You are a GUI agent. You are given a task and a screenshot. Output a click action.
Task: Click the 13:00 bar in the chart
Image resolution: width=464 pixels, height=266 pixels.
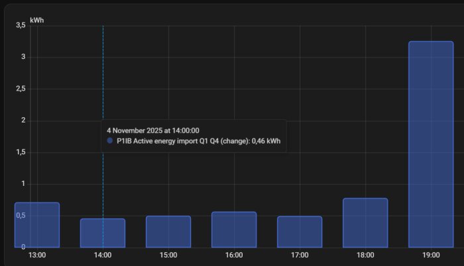click(x=37, y=225)
